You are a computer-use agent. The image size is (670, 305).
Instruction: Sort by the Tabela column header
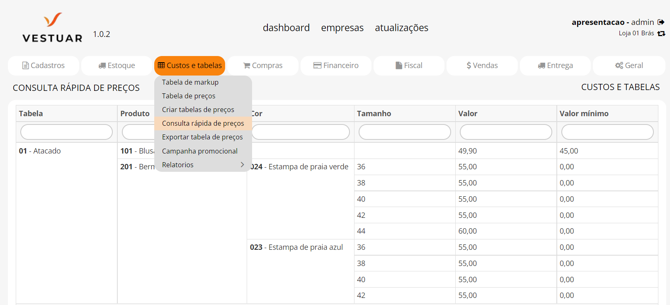click(67, 113)
